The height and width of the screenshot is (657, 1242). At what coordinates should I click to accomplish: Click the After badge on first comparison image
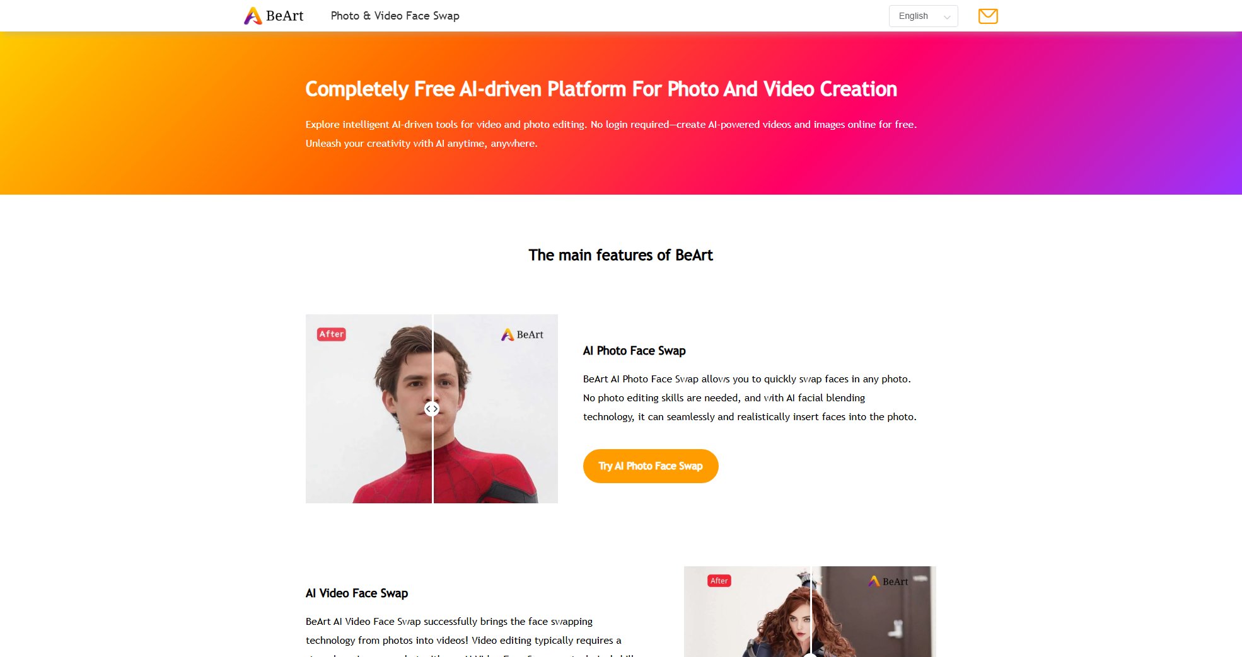(x=332, y=334)
